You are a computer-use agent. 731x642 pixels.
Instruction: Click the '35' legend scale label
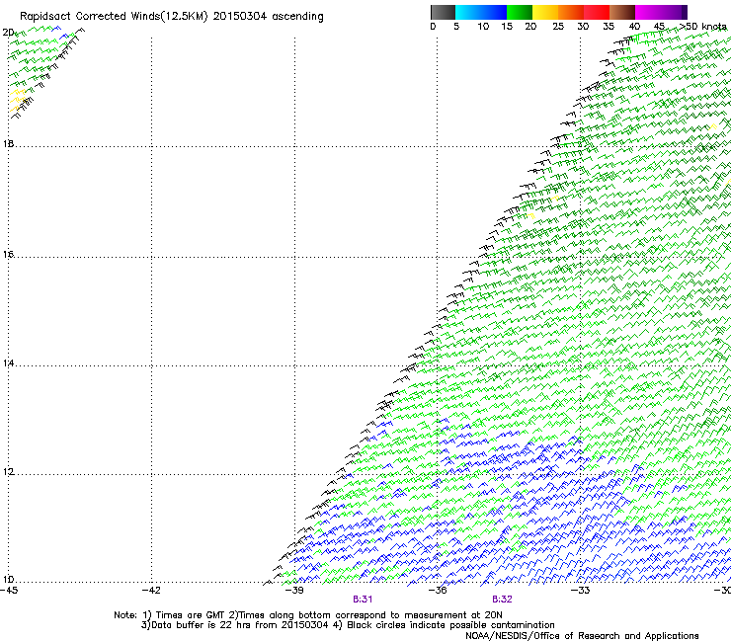point(609,27)
